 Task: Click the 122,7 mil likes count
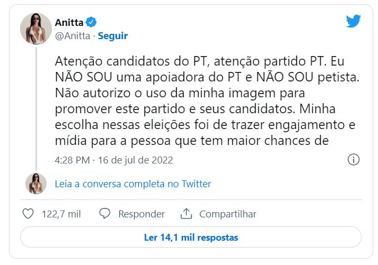point(61,214)
